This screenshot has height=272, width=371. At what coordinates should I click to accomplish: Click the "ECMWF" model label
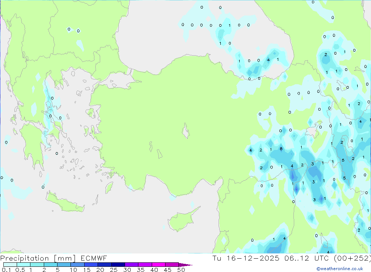(x=94, y=258)
